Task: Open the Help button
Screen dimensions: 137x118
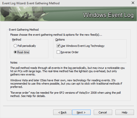Action: tap(125, 112)
